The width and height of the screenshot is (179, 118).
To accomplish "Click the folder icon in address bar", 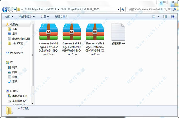I will 18,9.
